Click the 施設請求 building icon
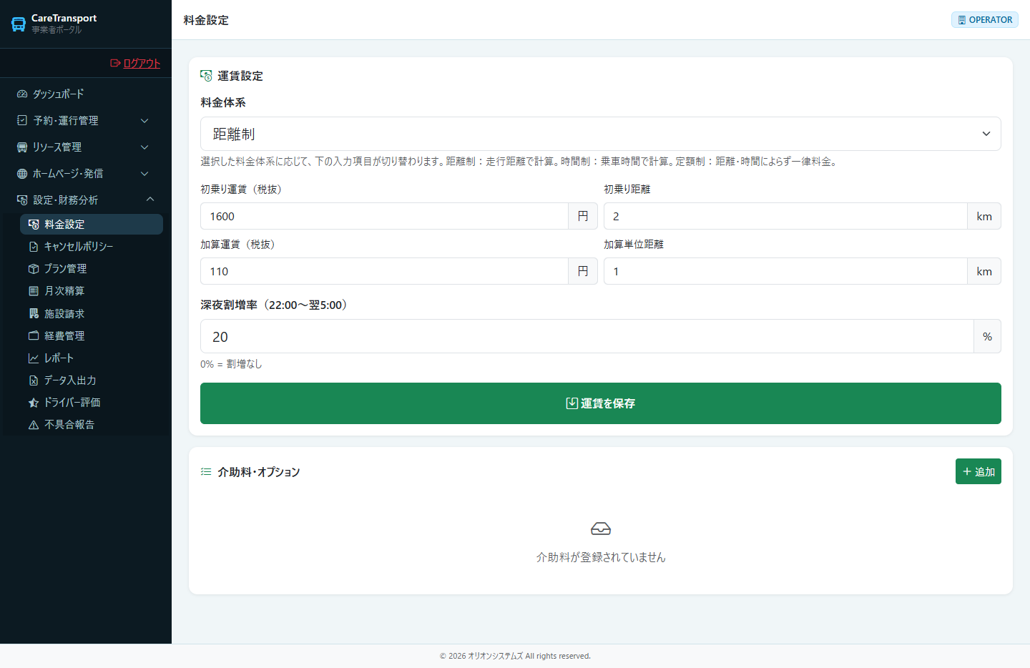Screen dimensions: 1030x668 [x=34, y=314]
